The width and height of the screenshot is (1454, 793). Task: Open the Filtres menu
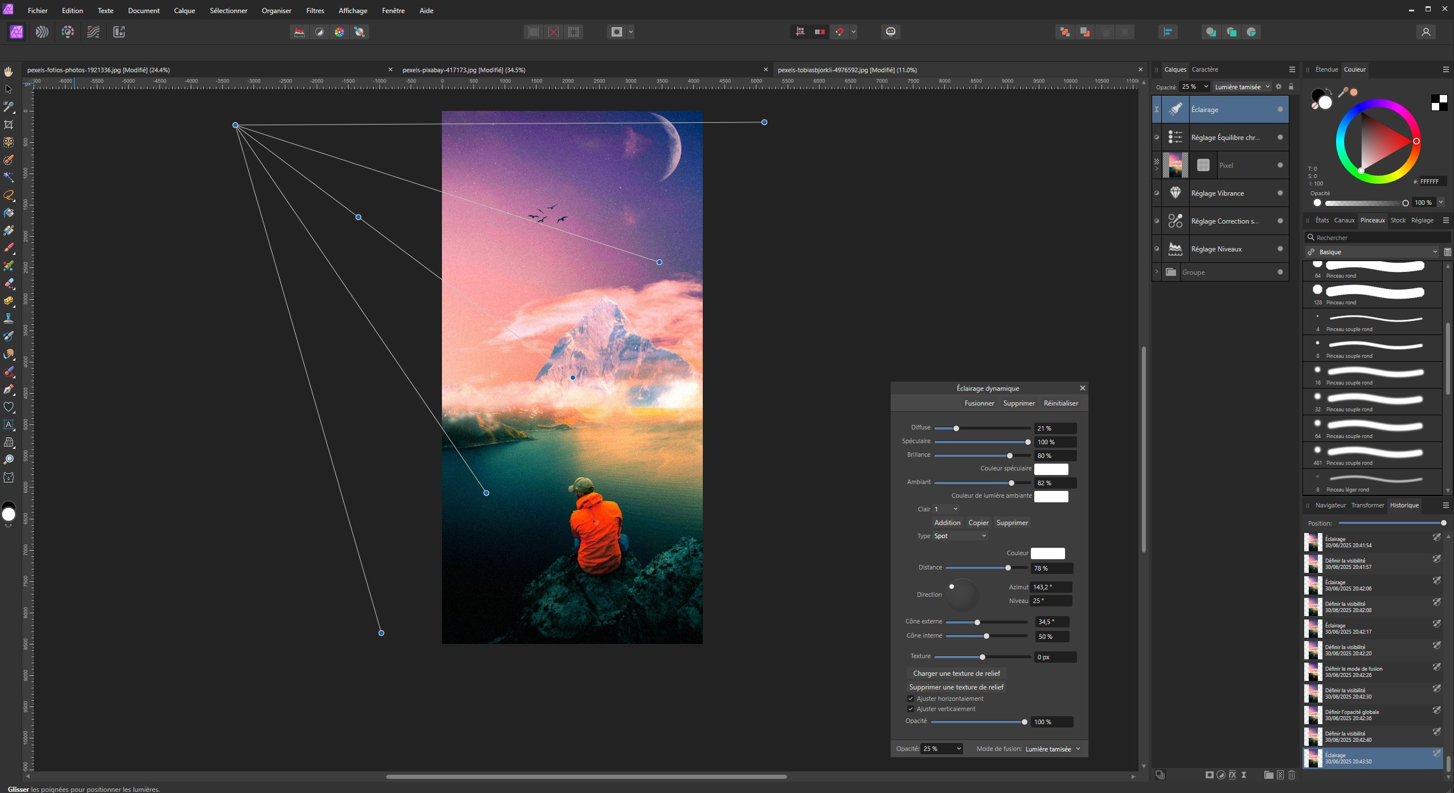pos(315,10)
